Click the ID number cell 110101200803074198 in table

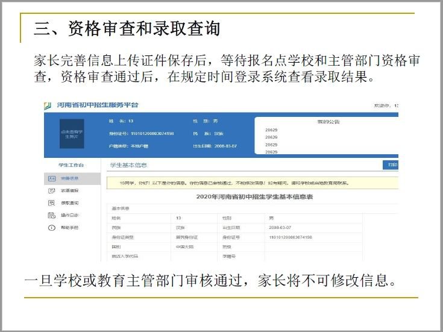tap(291, 237)
